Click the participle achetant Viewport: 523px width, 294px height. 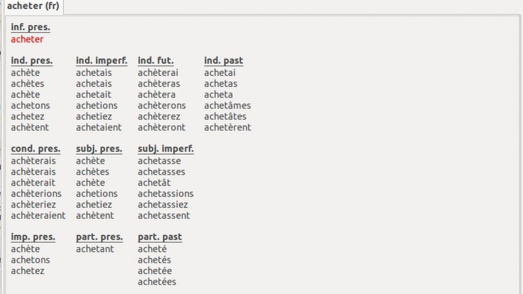tap(95, 249)
